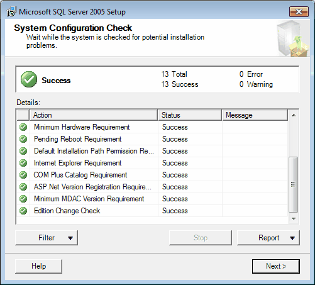Click the large green Success checkmark icon
The width and height of the screenshot is (315, 285).
[29, 79]
